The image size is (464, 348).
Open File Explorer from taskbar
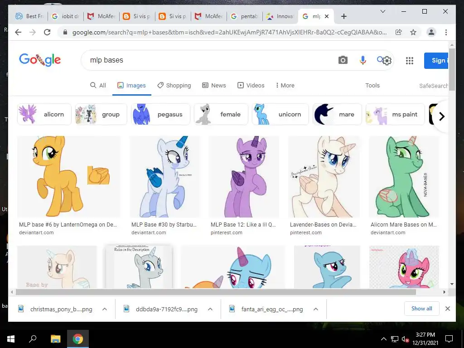[x=55, y=339]
